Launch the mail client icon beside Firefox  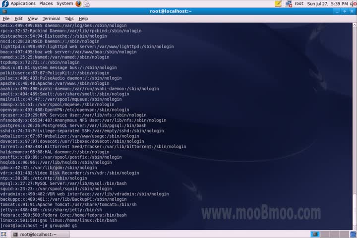click(x=86, y=3)
